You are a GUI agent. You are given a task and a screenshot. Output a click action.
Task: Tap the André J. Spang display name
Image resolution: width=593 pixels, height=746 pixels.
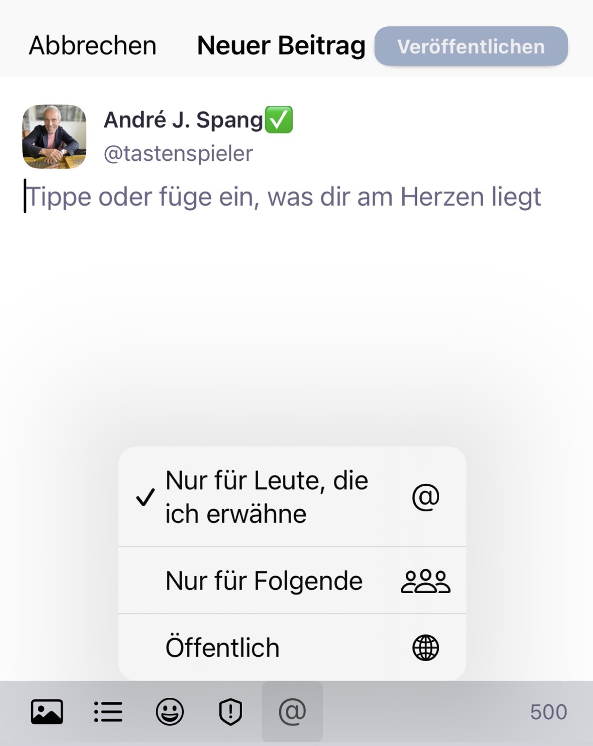click(183, 119)
